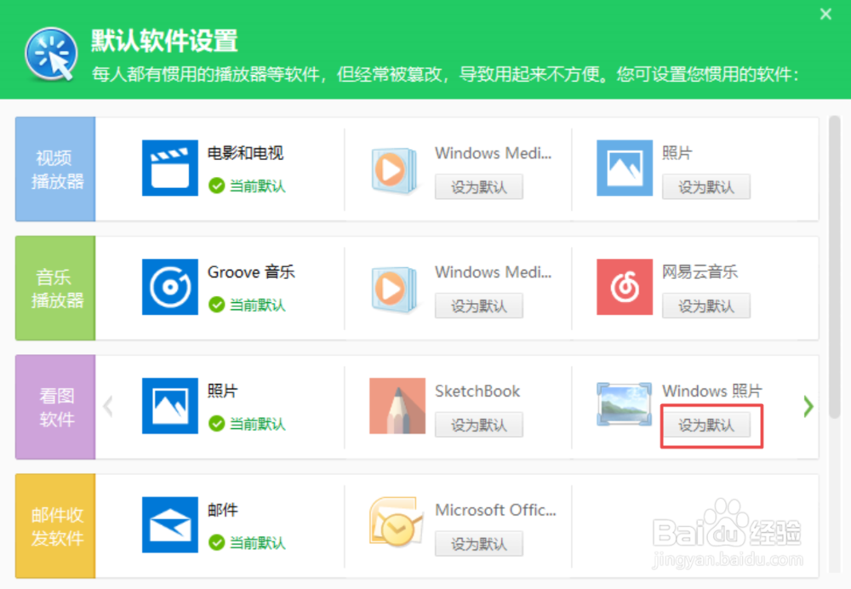Click the 网易云音乐 name label
Screen dimensions: 851x589
(x=700, y=272)
